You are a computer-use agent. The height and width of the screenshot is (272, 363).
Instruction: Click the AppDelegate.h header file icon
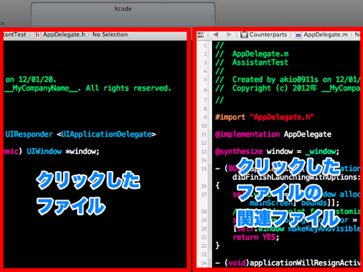(37, 35)
